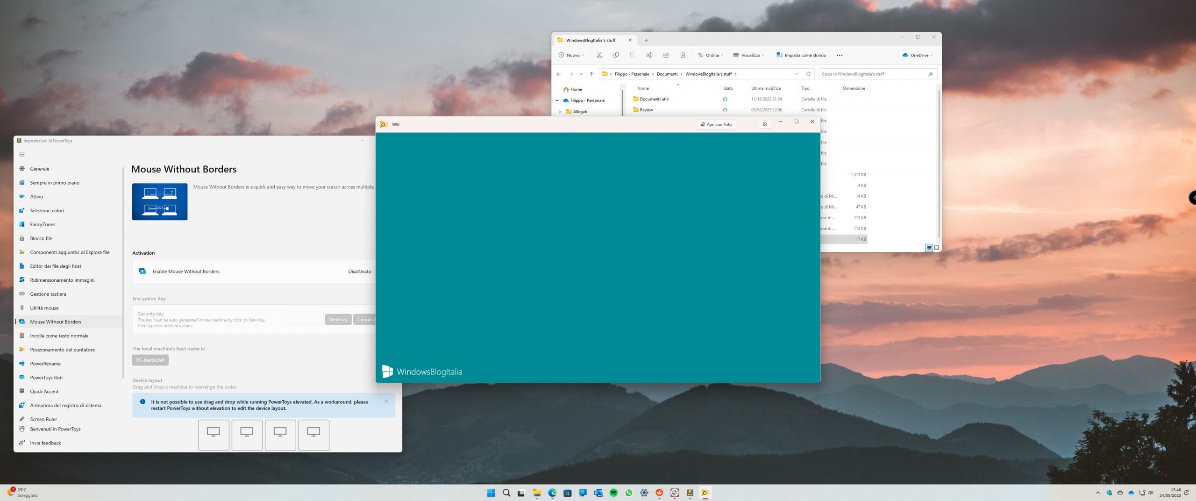Click the New key button

(338, 320)
